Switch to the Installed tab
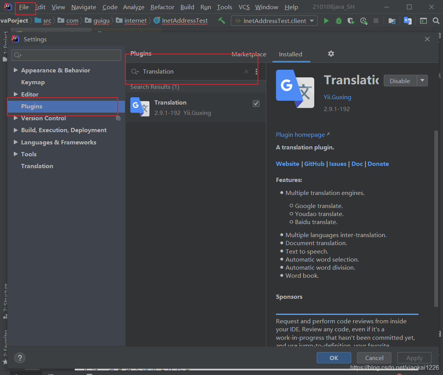Screen dimensions: 443x375 pos(290,54)
